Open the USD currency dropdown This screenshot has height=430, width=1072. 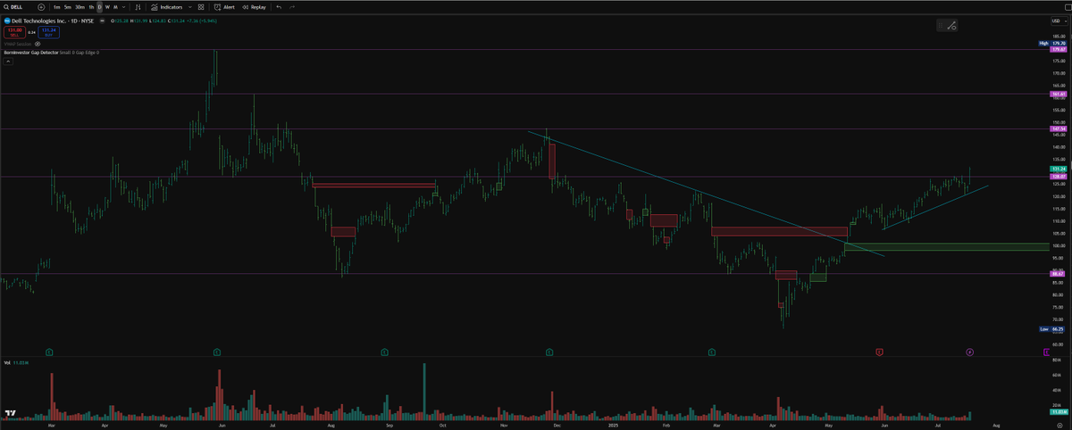(1059, 21)
